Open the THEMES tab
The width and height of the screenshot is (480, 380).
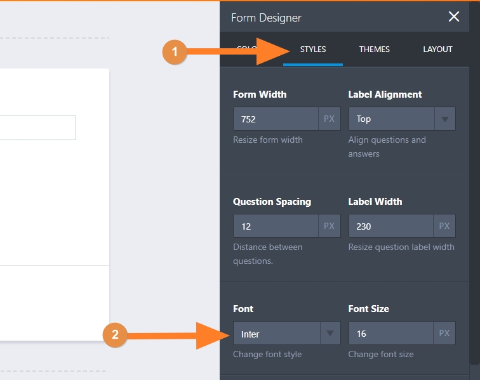click(x=374, y=49)
